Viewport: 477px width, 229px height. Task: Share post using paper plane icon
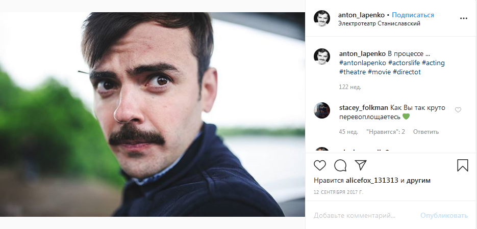pyautogui.click(x=360, y=165)
